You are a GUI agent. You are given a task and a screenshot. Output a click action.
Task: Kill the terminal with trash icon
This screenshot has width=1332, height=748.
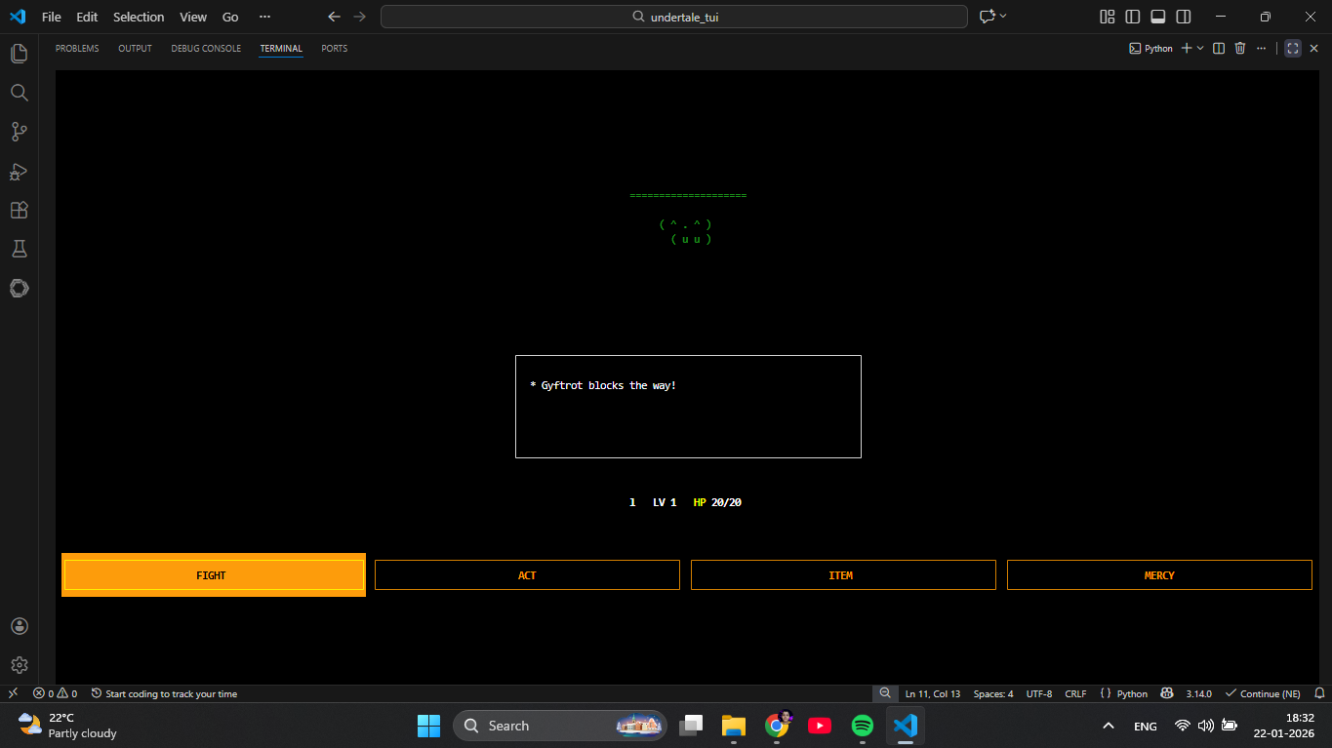coord(1240,48)
